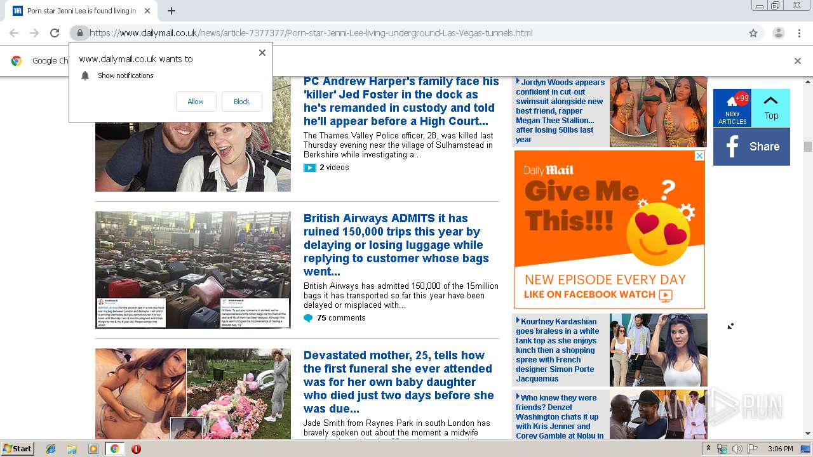Click the scrollbar down arrow

pos(808,434)
